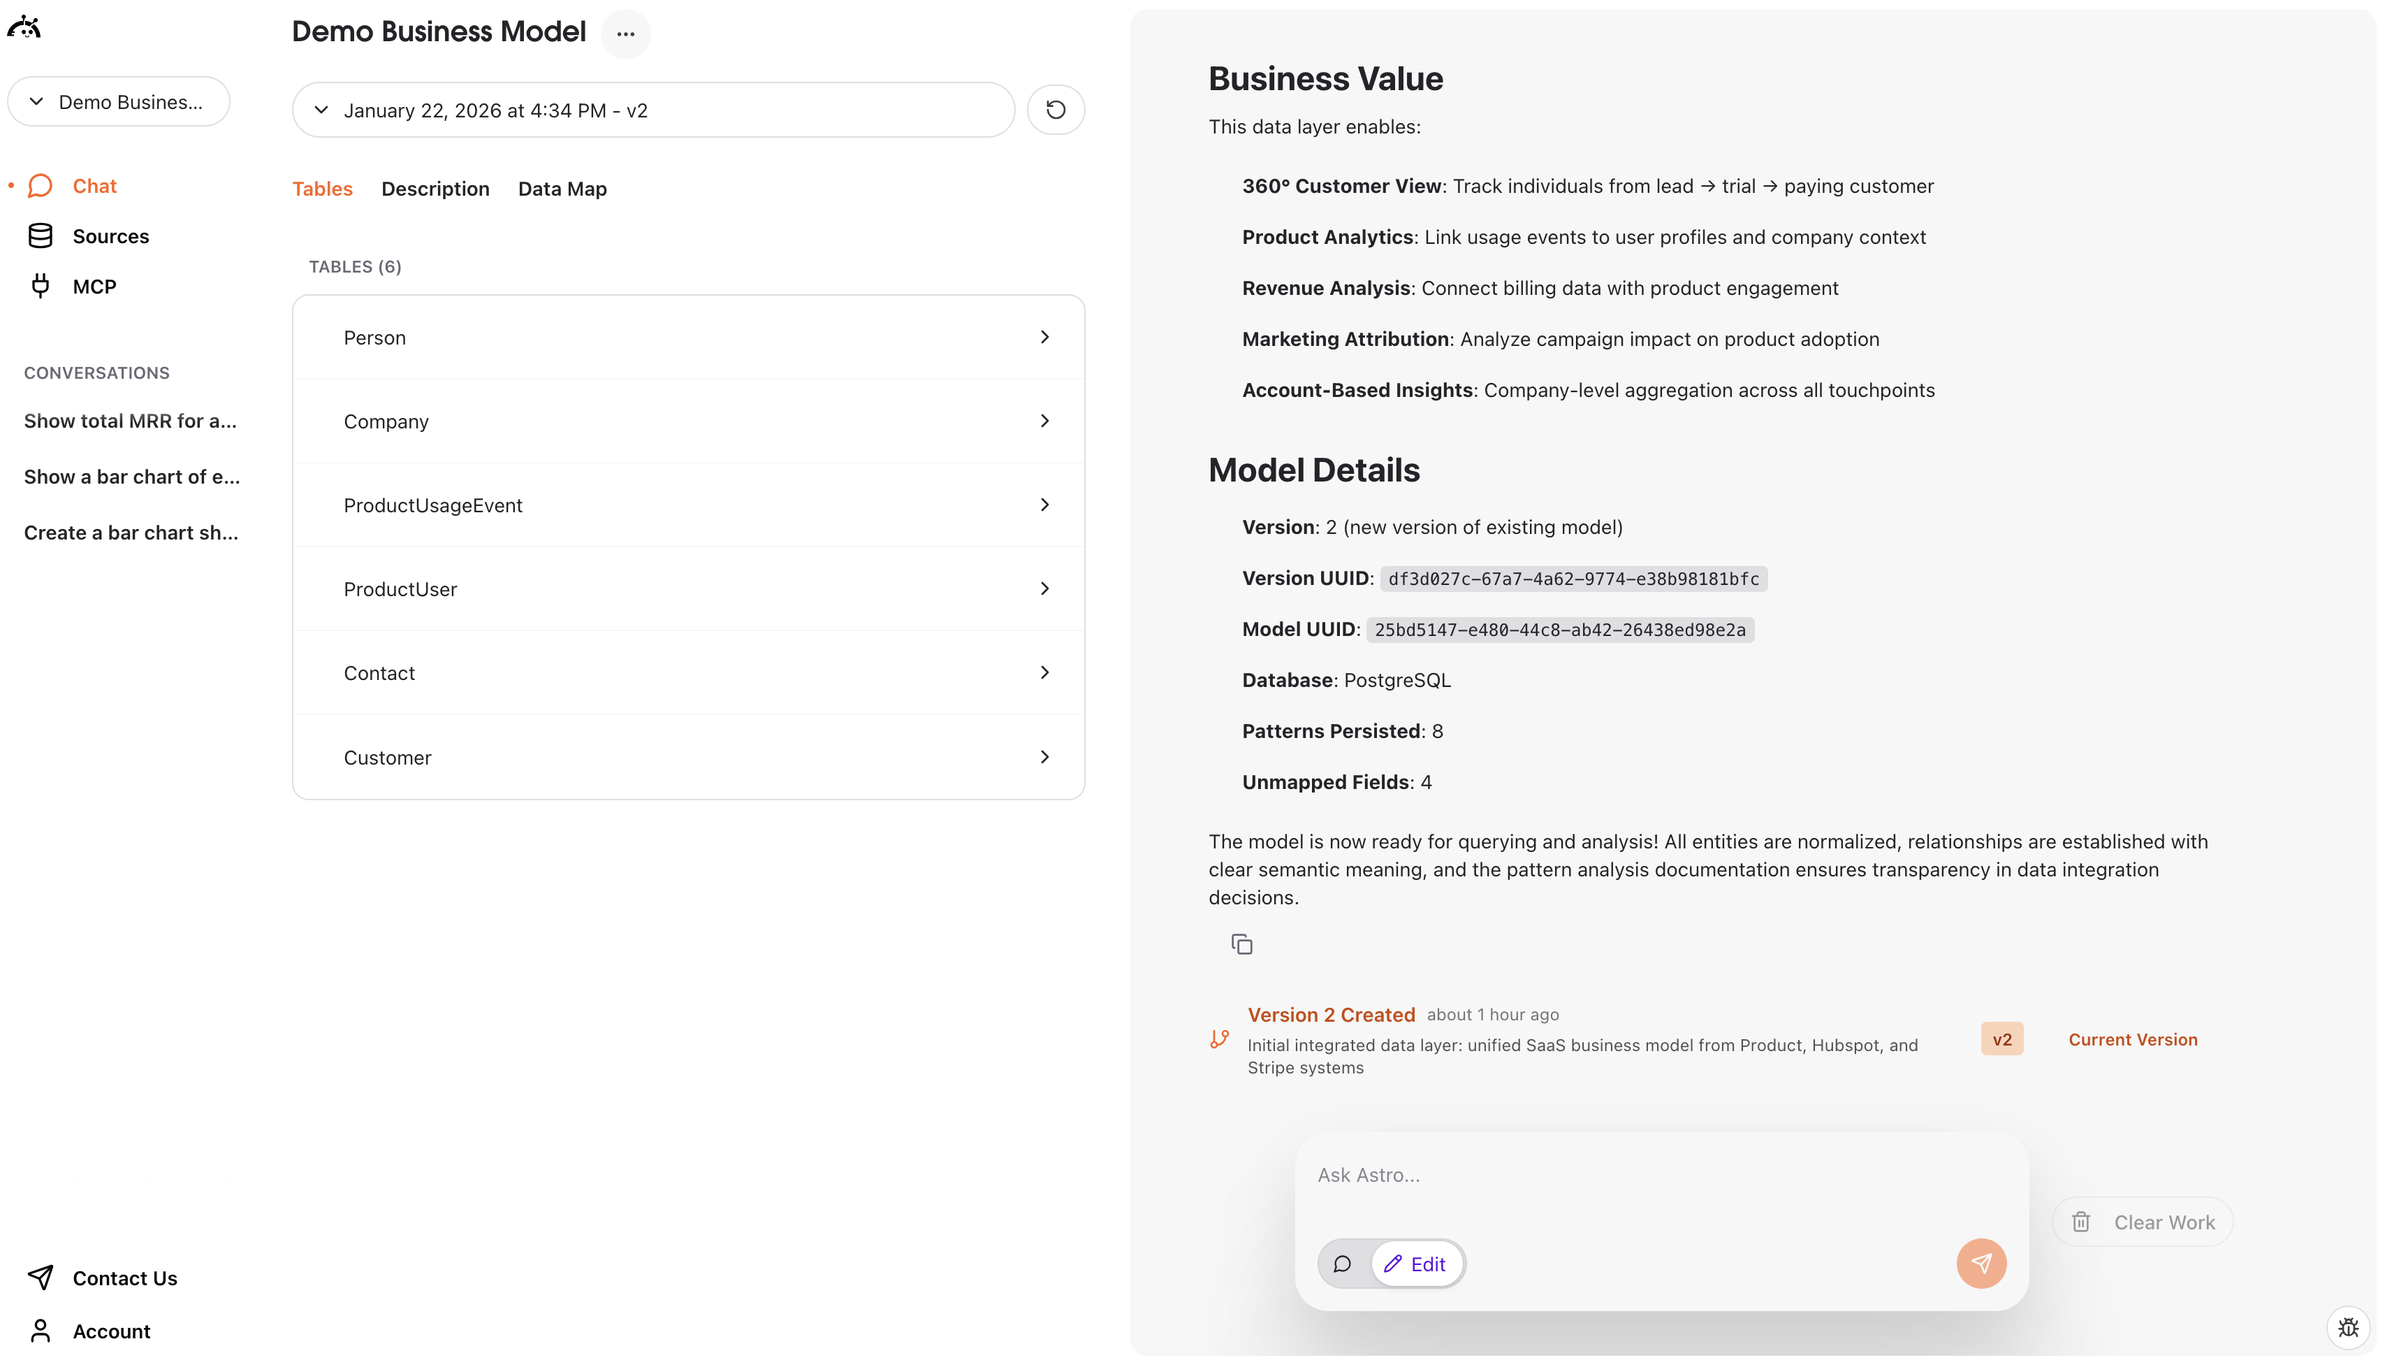Expand the ProductUsageEvent table row
This screenshot has height=1367, width=2385.
pyautogui.click(x=687, y=505)
